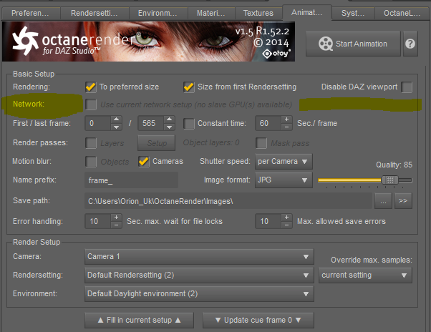Switch to OctaneLive tab
431x332 pixels.
402,13
